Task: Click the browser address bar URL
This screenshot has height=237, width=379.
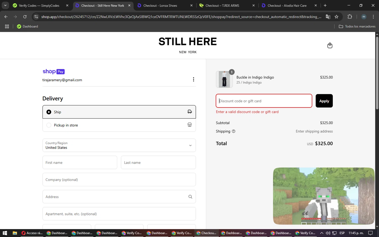Action: pyautogui.click(x=181, y=17)
